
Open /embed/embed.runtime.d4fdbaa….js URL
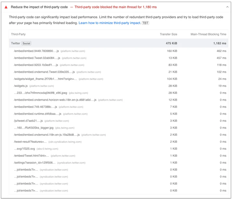pyautogui.click(x=38, y=114)
